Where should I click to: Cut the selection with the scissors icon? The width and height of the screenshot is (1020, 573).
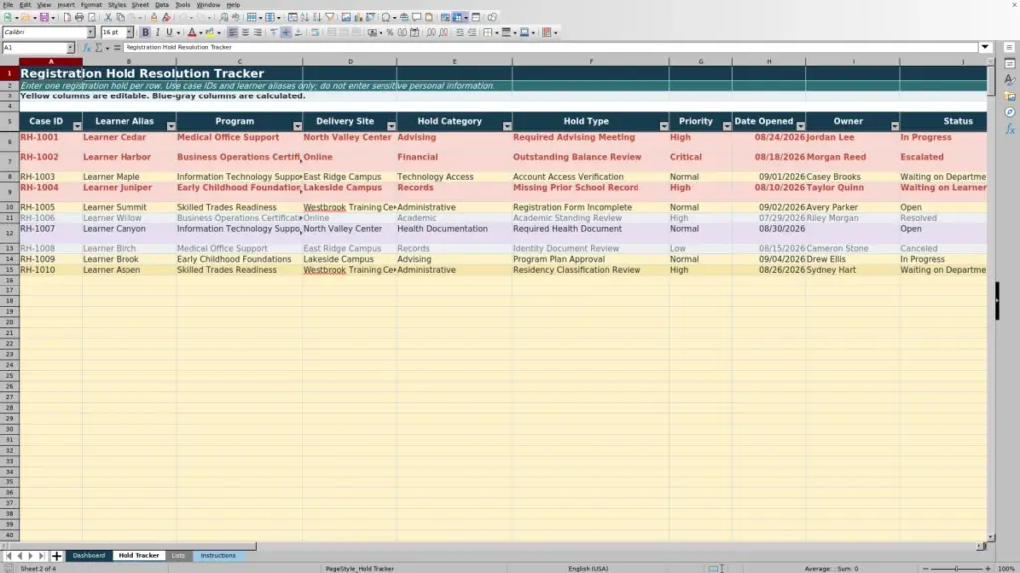tap(108, 18)
